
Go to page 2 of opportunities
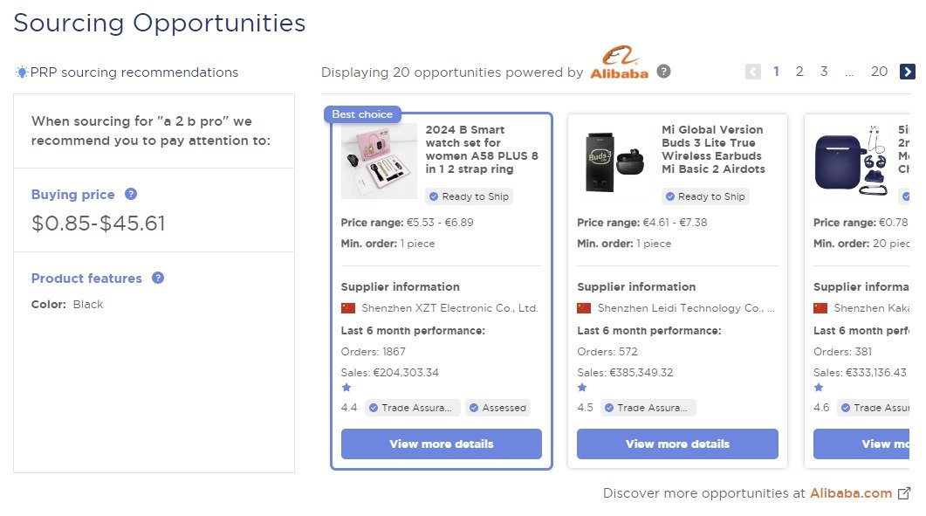pyautogui.click(x=799, y=71)
